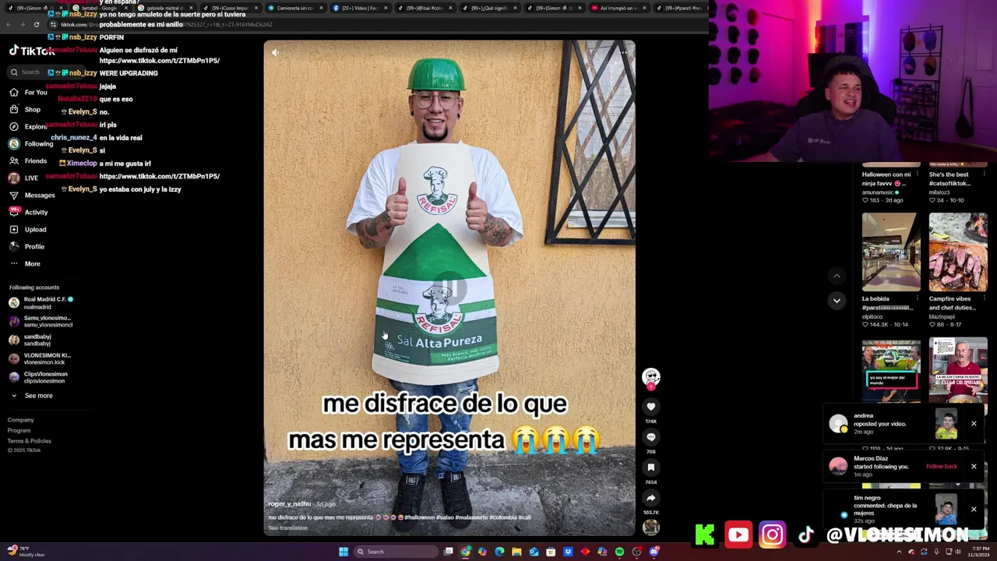Image resolution: width=997 pixels, height=561 pixels.
Task: Click the browser back arrow
Action: point(8,25)
